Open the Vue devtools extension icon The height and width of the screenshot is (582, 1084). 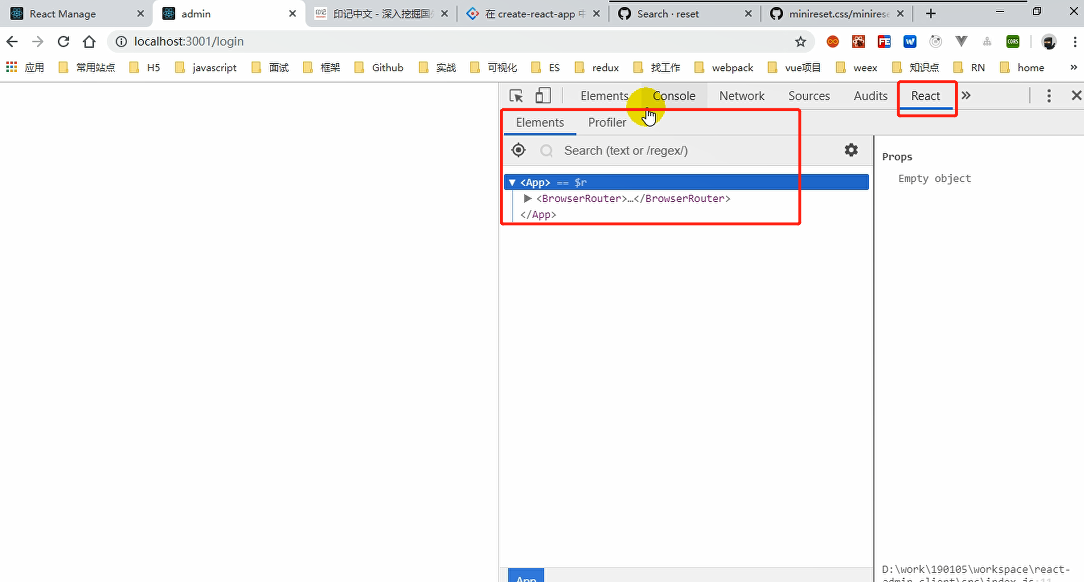click(x=961, y=42)
